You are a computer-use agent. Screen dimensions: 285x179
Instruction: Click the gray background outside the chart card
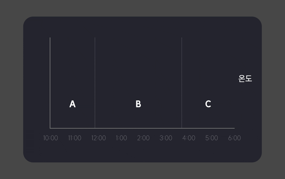point(10,89)
